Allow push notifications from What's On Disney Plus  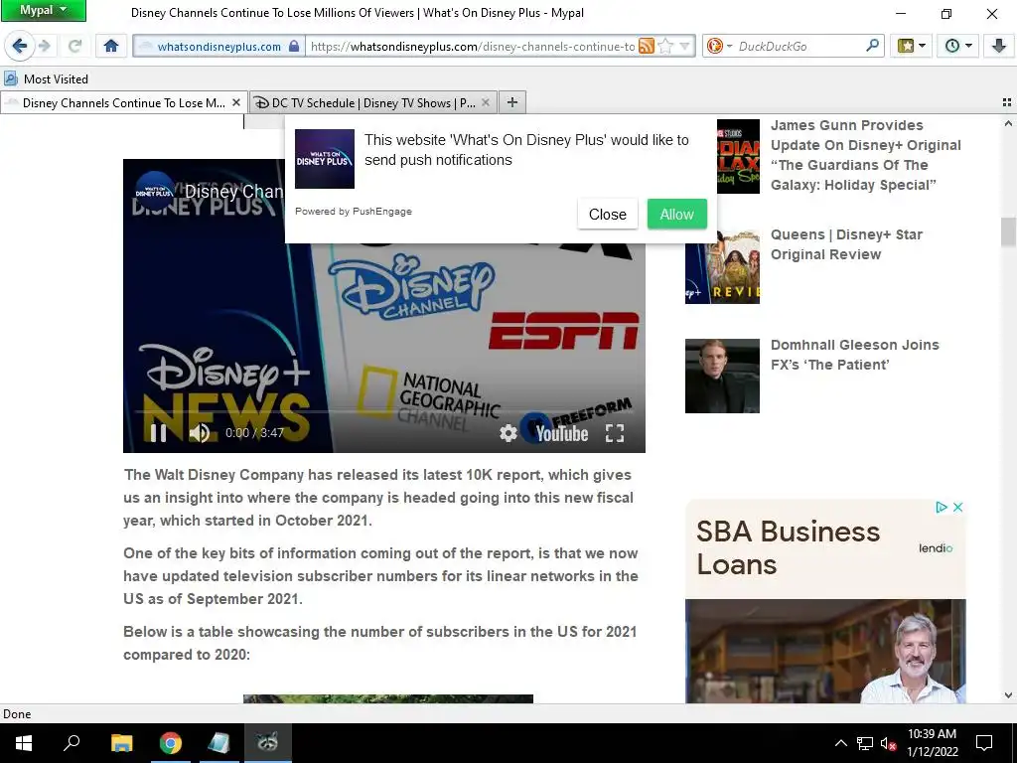676,215
